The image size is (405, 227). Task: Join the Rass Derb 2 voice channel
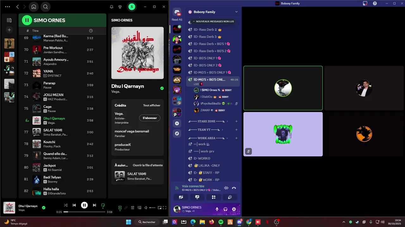pyautogui.click(x=213, y=30)
